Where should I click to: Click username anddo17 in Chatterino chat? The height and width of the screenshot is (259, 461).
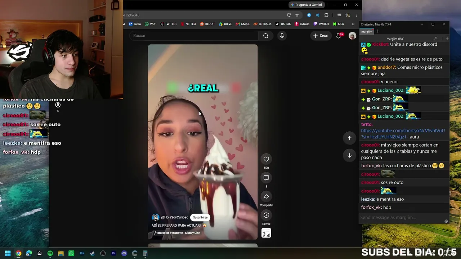point(387,67)
